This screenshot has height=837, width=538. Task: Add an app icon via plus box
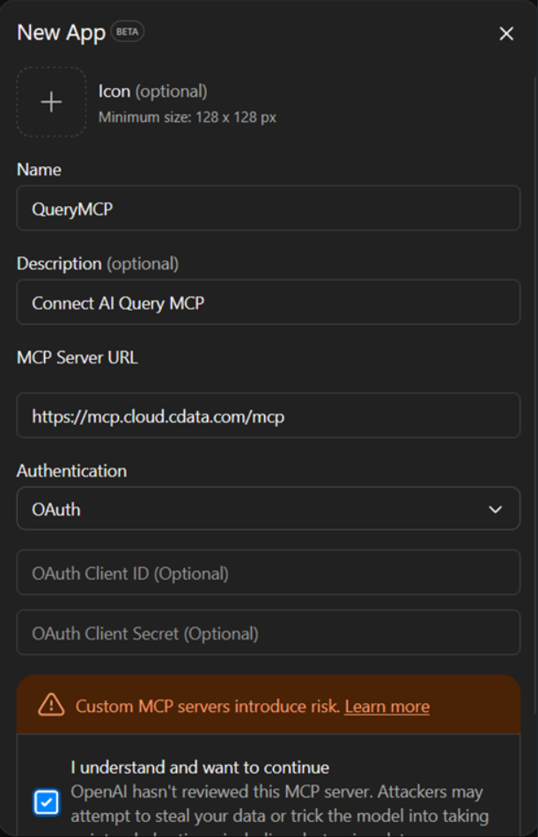[x=51, y=102]
